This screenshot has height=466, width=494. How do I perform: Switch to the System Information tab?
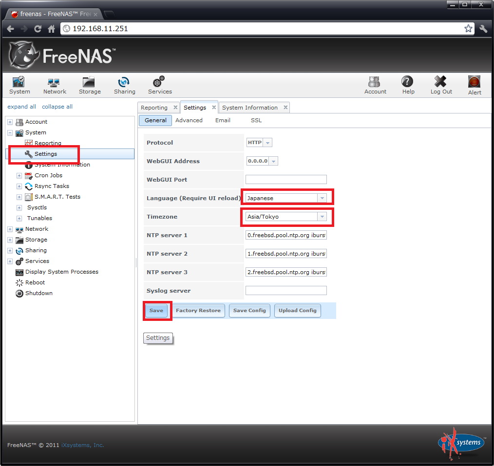250,108
